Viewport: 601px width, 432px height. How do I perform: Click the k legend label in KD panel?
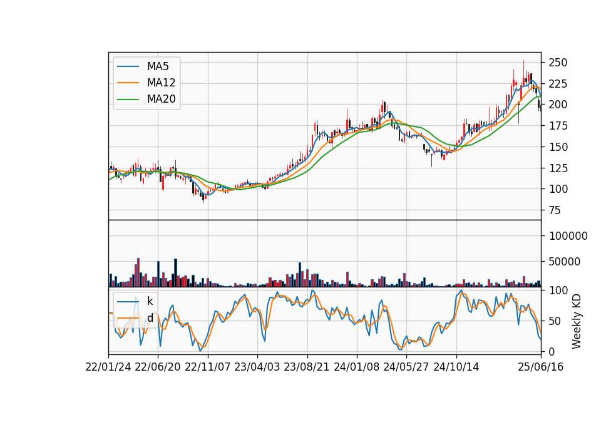point(150,301)
